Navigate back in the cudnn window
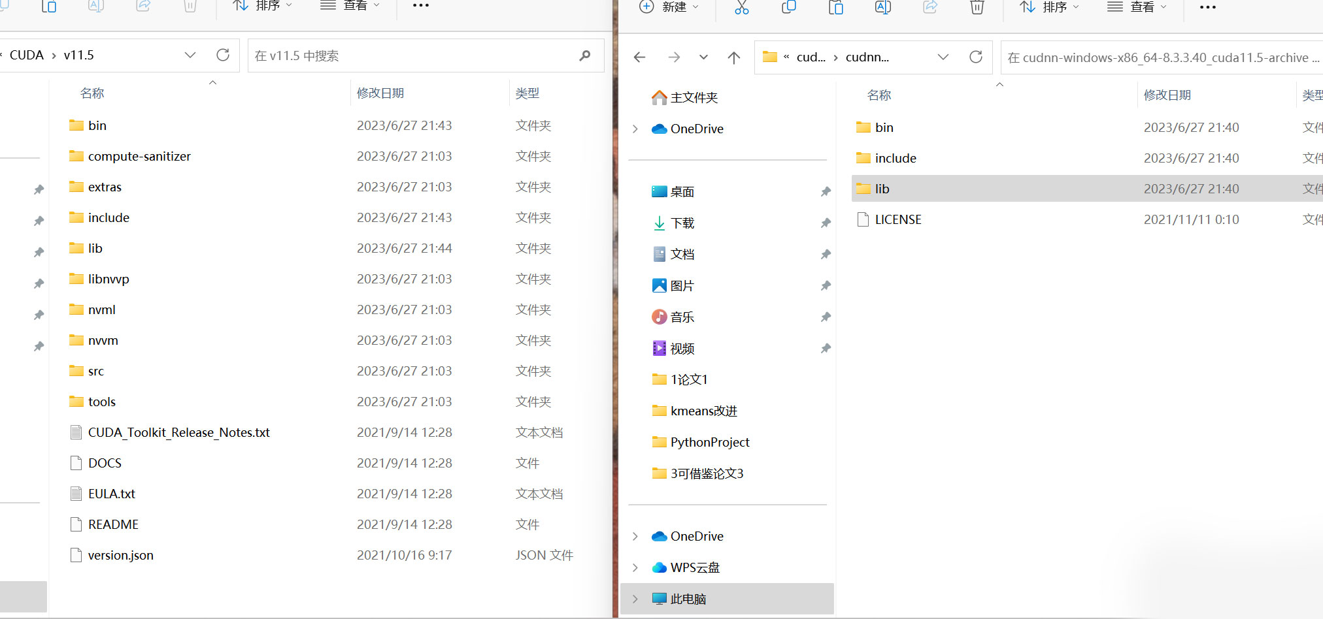 [640, 57]
